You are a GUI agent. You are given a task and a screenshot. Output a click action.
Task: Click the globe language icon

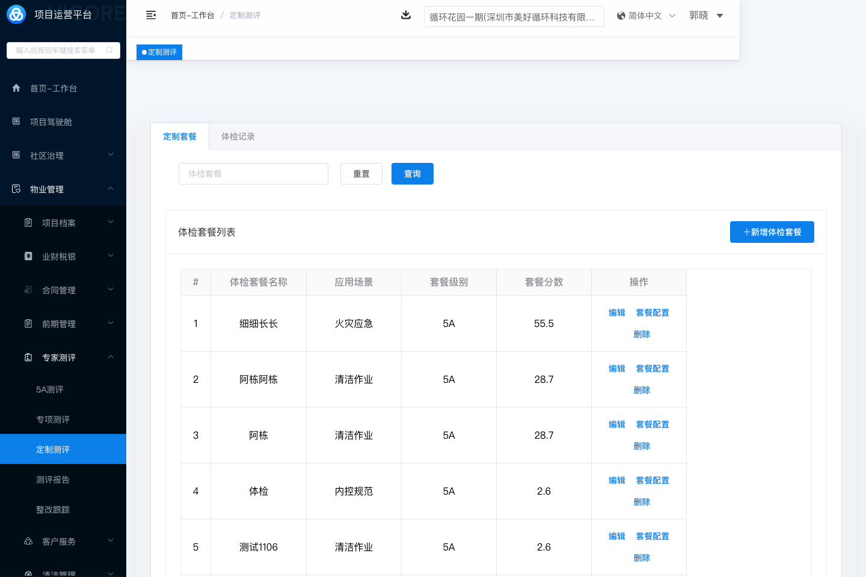coord(621,16)
